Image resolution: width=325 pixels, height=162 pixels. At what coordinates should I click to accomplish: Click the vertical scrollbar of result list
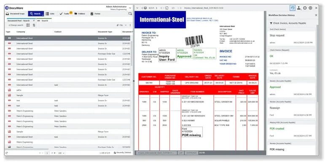132,54
